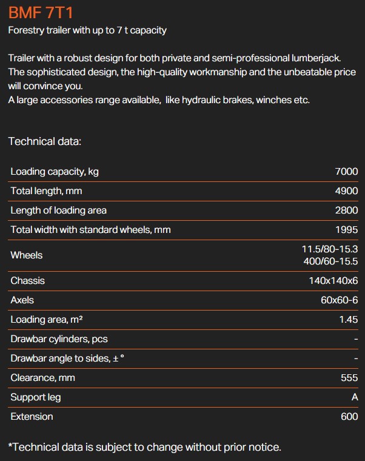Click the 7000 loading capacity value

point(346,172)
